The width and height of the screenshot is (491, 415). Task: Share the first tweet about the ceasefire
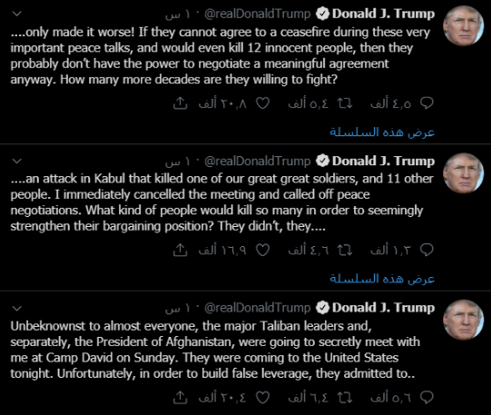point(180,103)
